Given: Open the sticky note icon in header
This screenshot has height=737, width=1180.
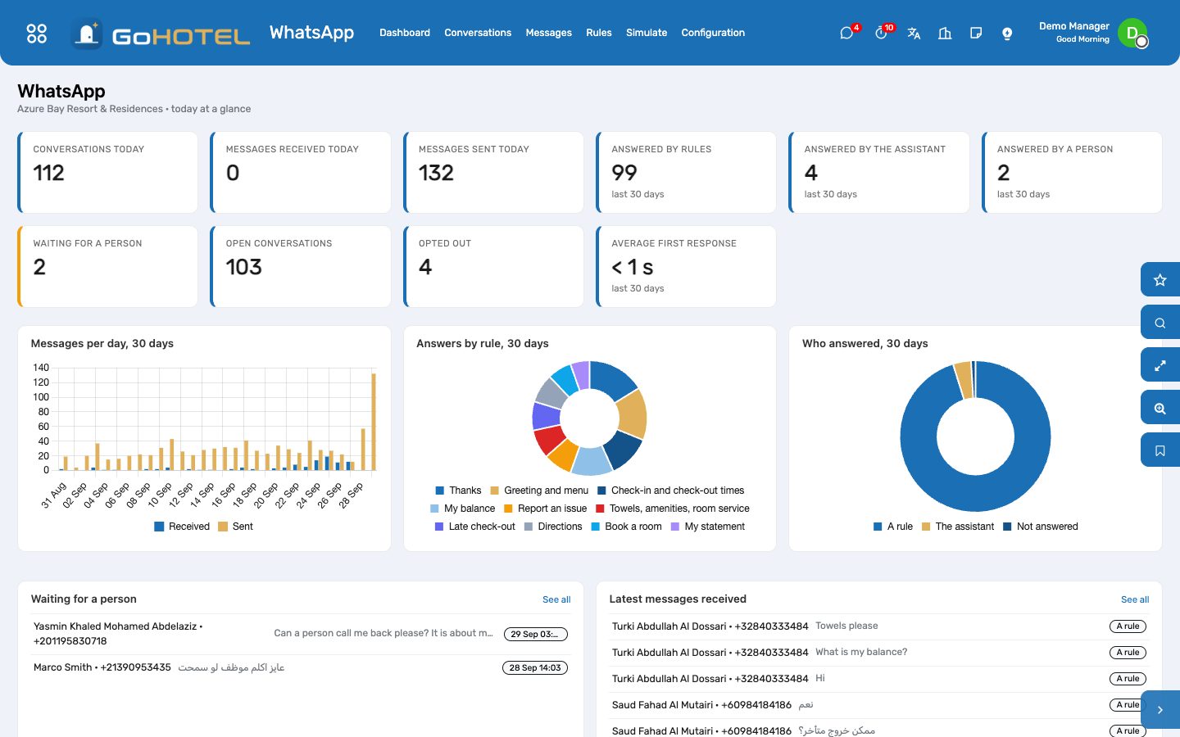Looking at the screenshot, I should pos(976,33).
